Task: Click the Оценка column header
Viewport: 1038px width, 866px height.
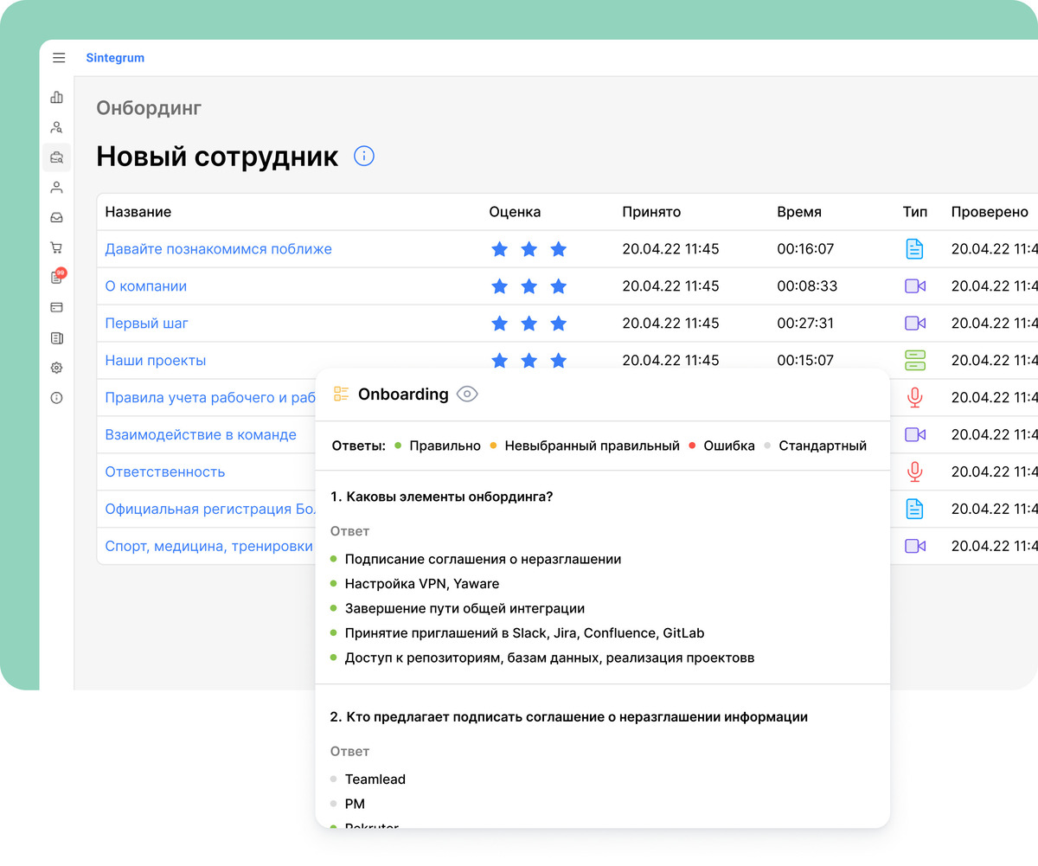Action: point(515,212)
